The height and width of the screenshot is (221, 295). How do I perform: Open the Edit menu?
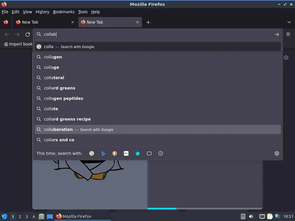coord(16,12)
